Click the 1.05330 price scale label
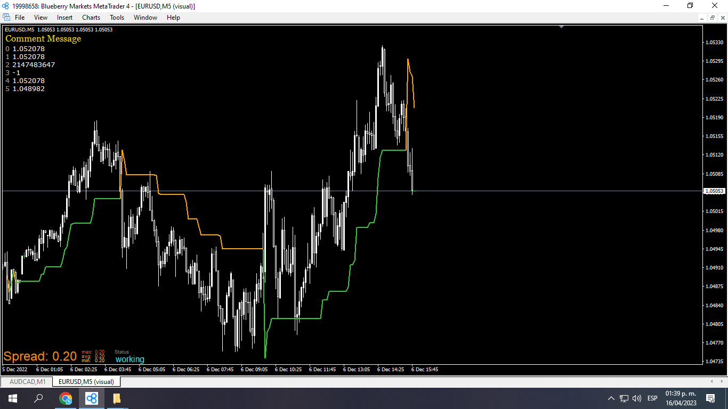This screenshot has width=728, height=409. click(714, 42)
